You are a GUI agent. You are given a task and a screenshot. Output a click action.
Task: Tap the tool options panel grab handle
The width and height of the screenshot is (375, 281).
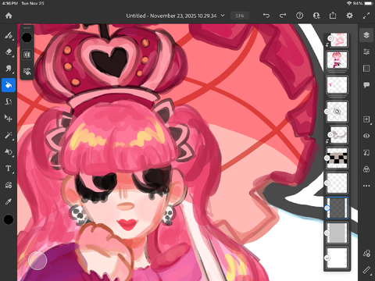click(27, 27)
